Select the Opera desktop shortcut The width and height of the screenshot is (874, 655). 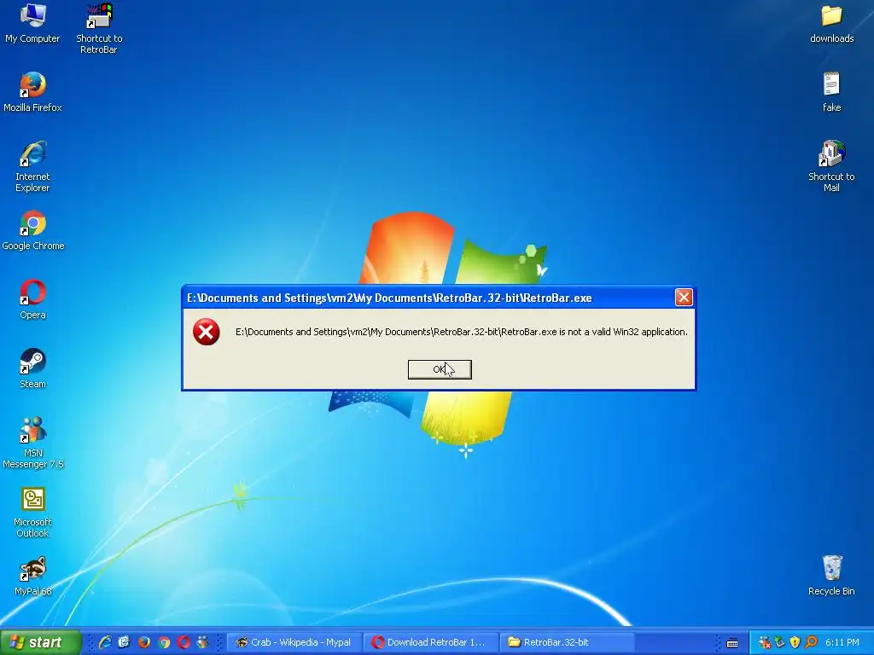(x=33, y=299)
